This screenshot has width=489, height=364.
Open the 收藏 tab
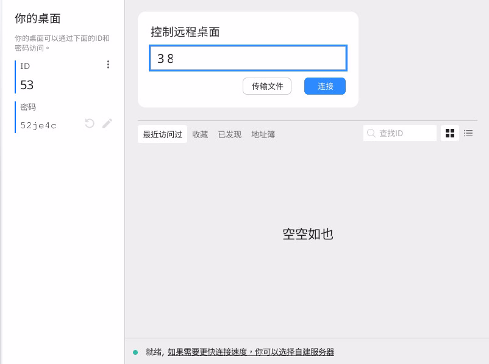pyautogui.click(x=200, y=134)
